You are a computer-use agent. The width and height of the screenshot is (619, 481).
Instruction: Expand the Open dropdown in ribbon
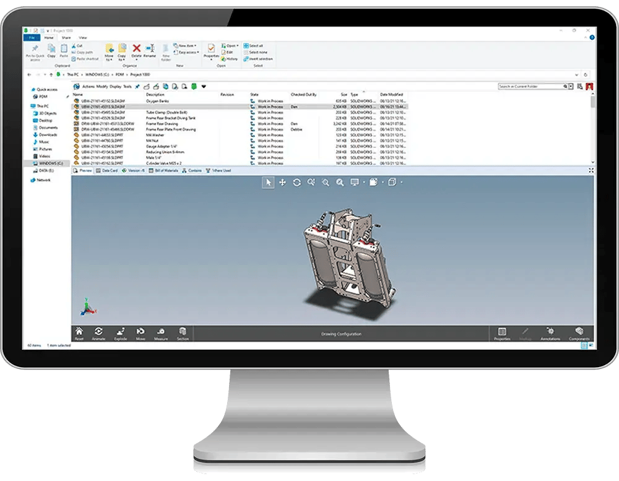(230, 45)
